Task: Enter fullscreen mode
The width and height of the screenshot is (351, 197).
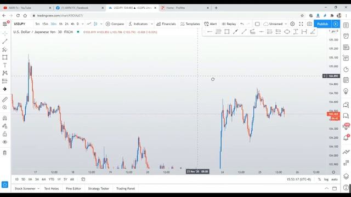Action: click(x=301, y=24)
